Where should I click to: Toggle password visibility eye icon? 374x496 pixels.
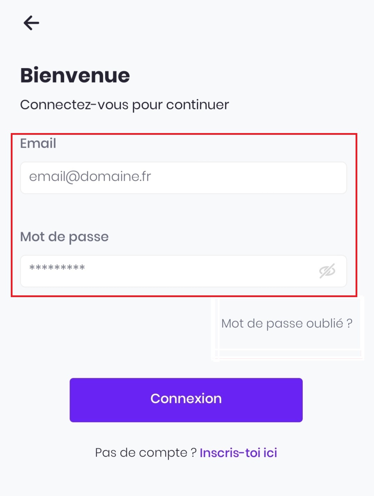pyautogui.click(x=327, y=271)
